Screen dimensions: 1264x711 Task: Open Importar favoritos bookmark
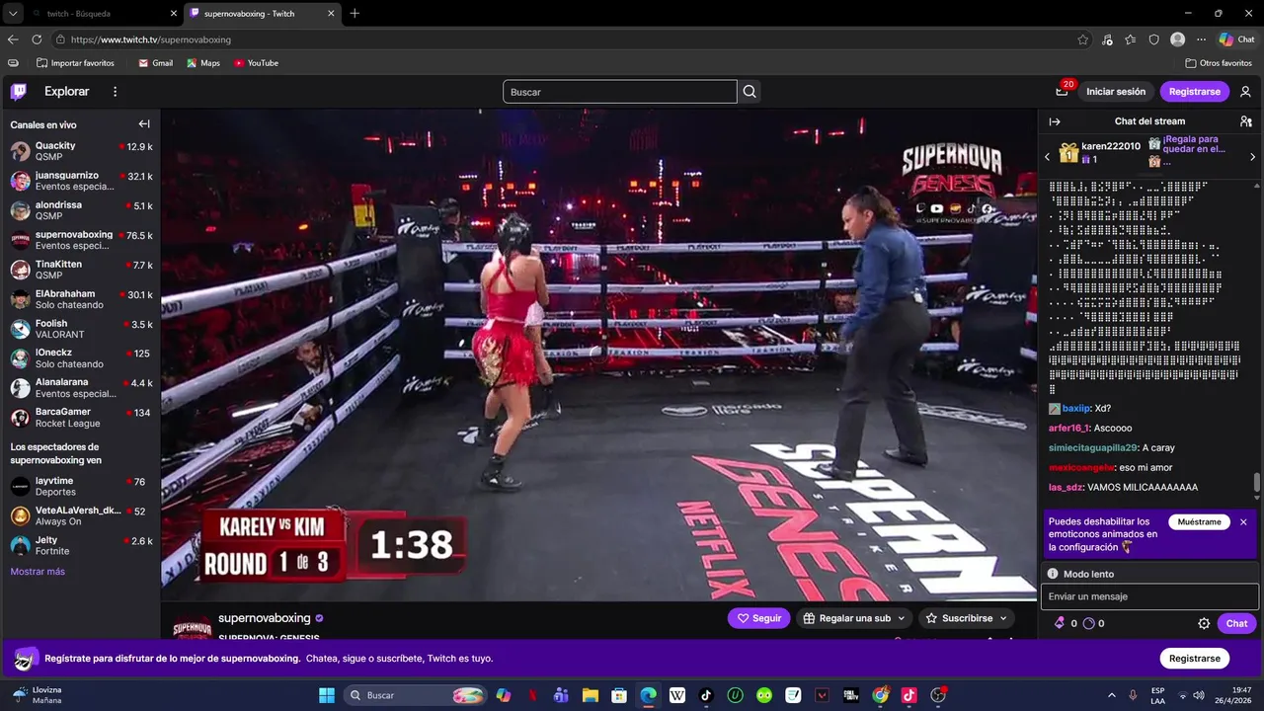tap(75, 63)
